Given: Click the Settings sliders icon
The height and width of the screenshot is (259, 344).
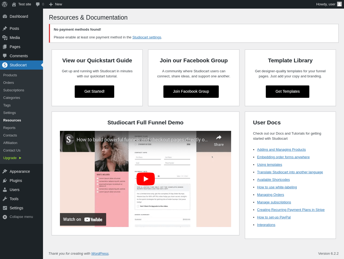Looking at the screenshot, I should click(5, 208).
